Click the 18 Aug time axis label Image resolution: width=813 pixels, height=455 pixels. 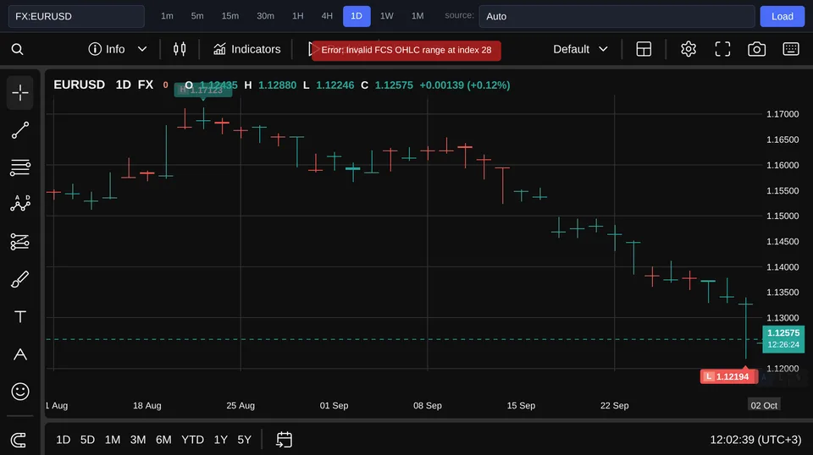[147, 405]
